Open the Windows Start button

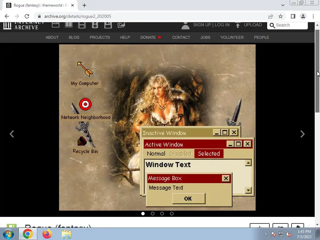pyautogui.click(x=8, y=234)
